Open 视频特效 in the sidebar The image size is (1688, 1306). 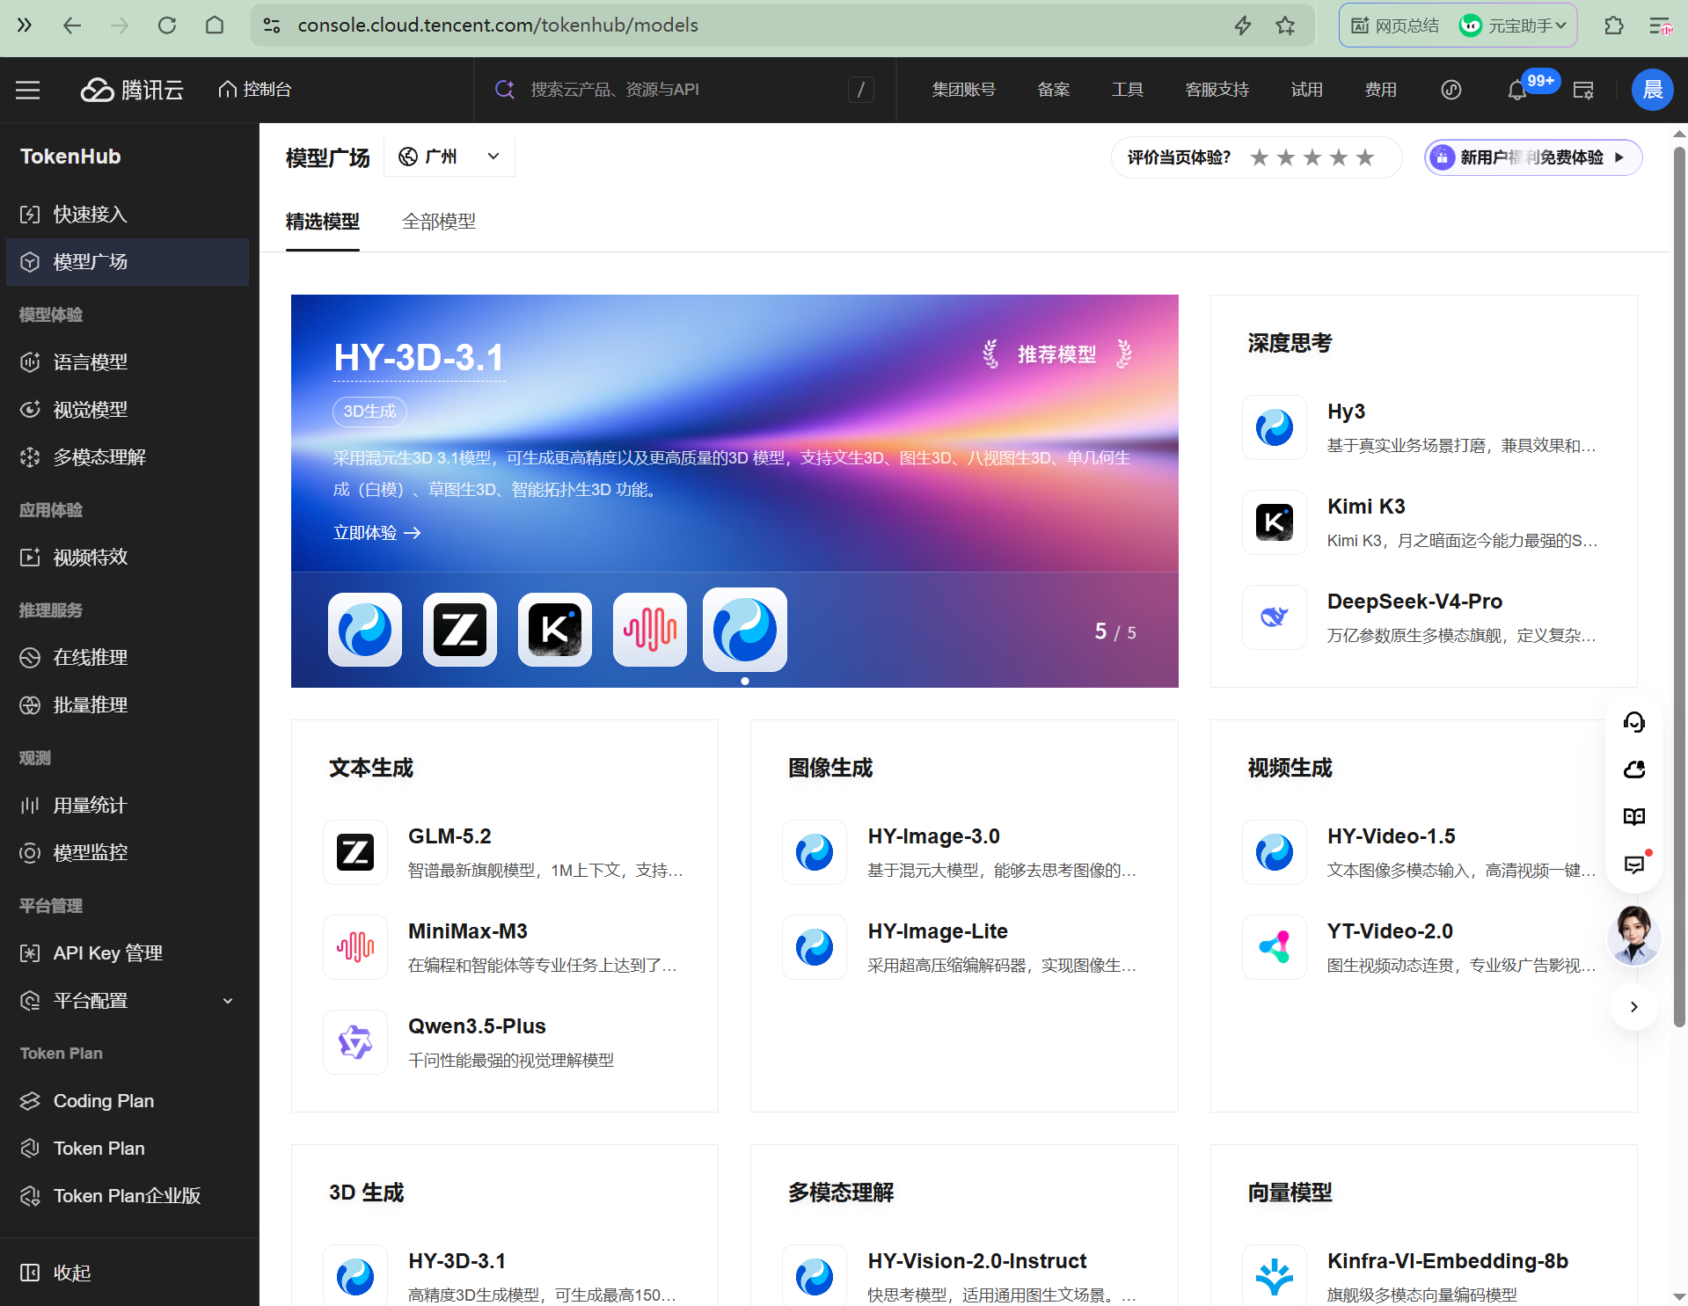[128, 558]
